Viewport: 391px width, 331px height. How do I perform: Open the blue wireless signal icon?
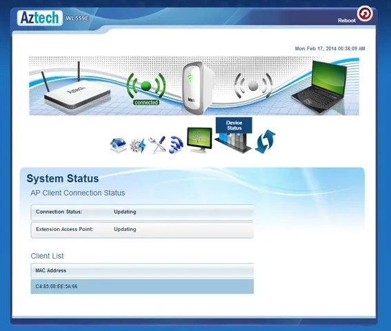click(176, 145)
